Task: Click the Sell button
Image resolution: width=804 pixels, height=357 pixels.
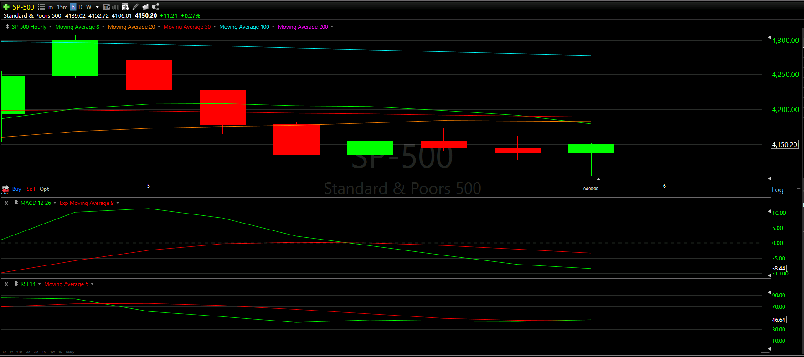Action: tap(31, 189)
